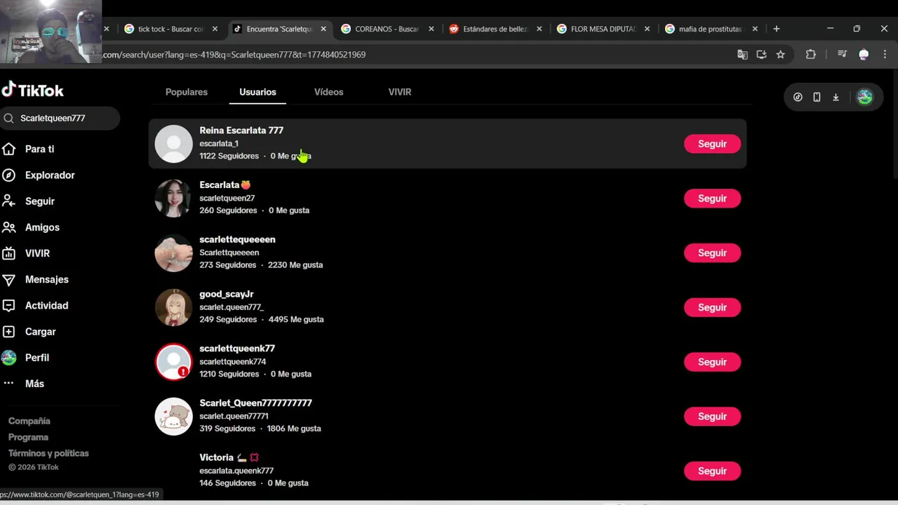The image size is (898, 505).
Task: Click the install app icon in address bar
Action: (x=761, y=55)
